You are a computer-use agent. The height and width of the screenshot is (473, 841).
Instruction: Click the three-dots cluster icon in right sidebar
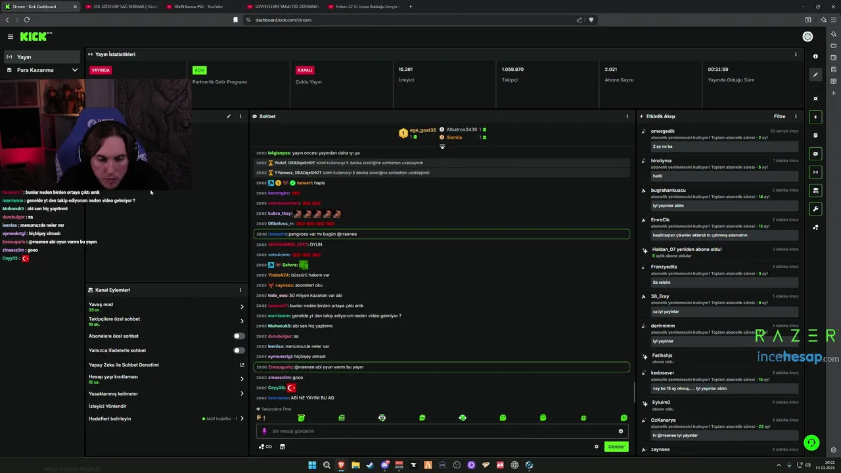(x=815, y=227)
